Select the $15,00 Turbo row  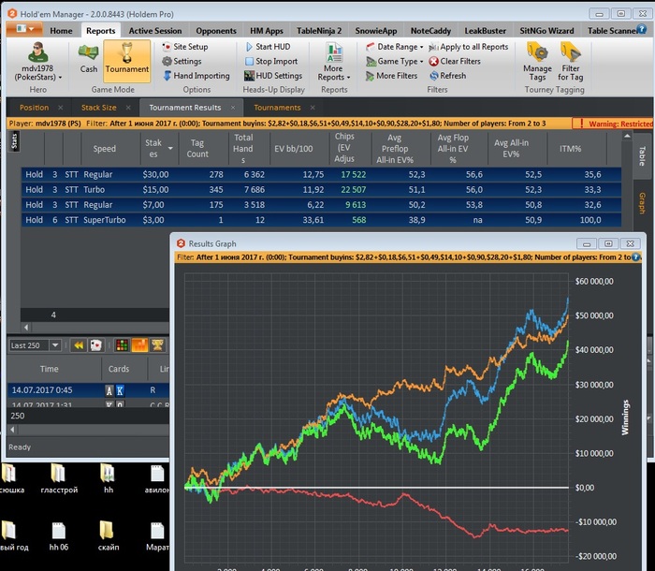click(x=321, y=189)
